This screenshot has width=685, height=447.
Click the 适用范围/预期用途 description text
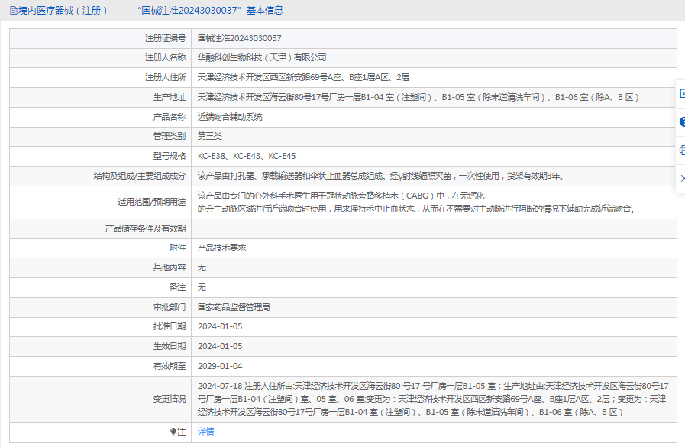(417, 202)
